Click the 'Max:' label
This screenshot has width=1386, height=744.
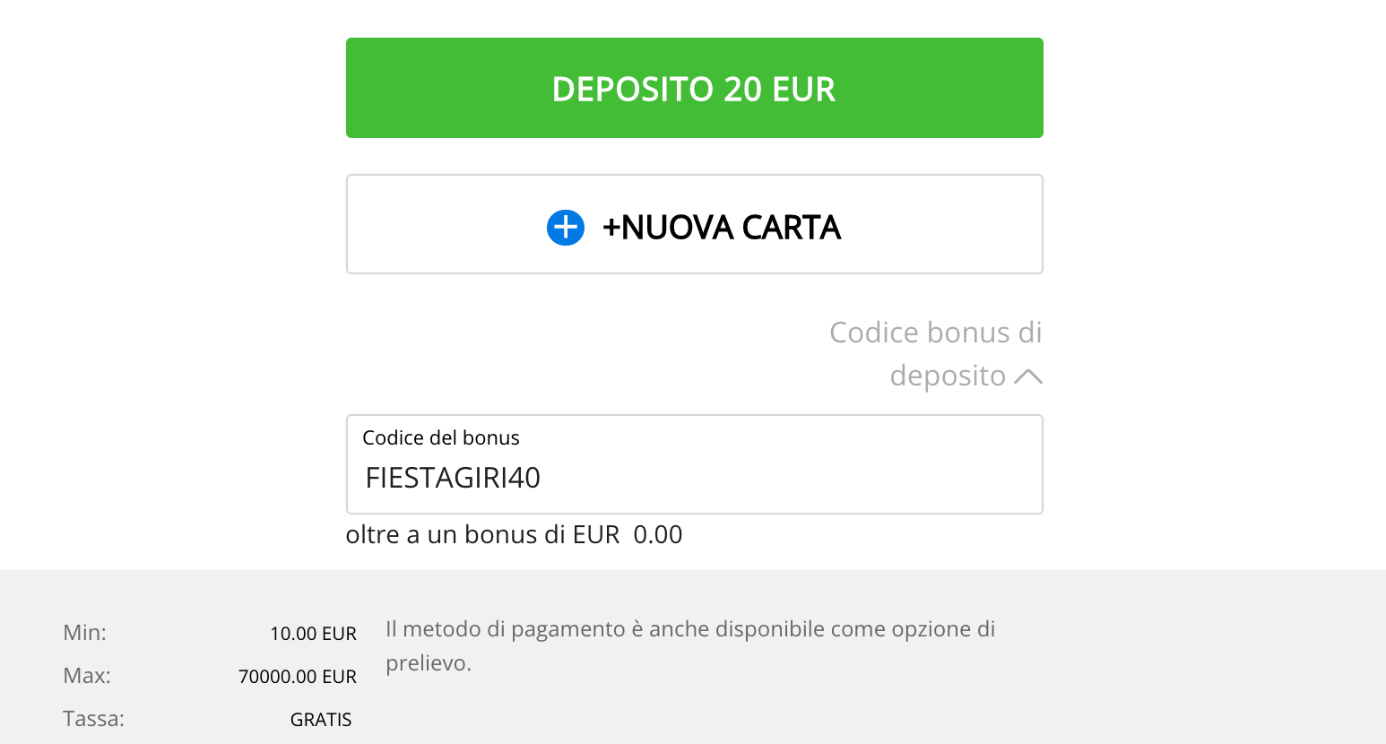(87, 676)
